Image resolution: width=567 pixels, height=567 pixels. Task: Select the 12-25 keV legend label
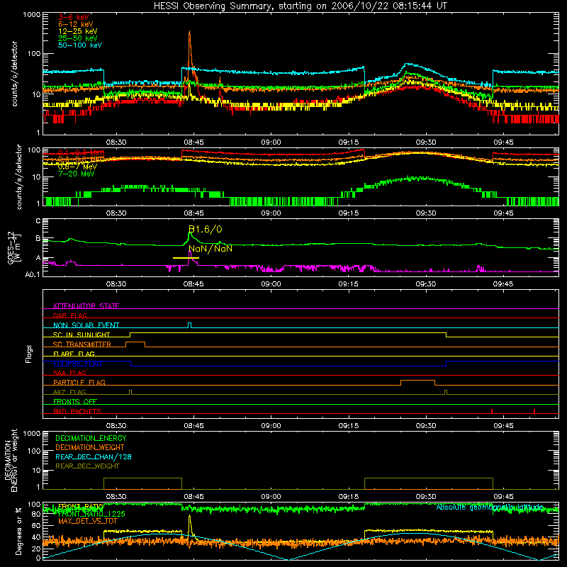78,31
